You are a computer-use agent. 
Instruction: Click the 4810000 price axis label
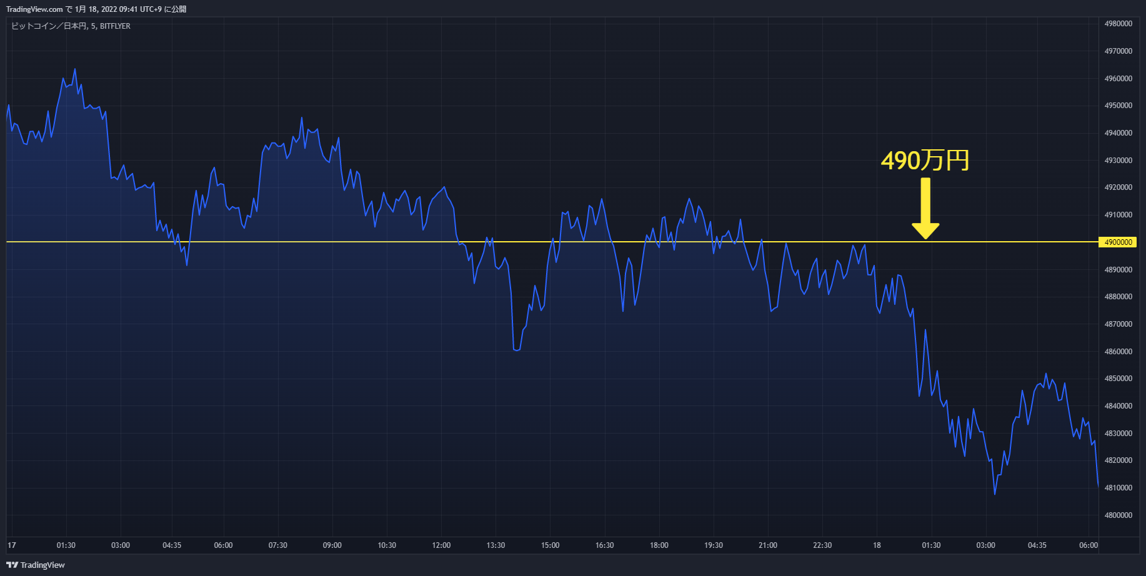pyautogui.click(x=1119, y=488)
